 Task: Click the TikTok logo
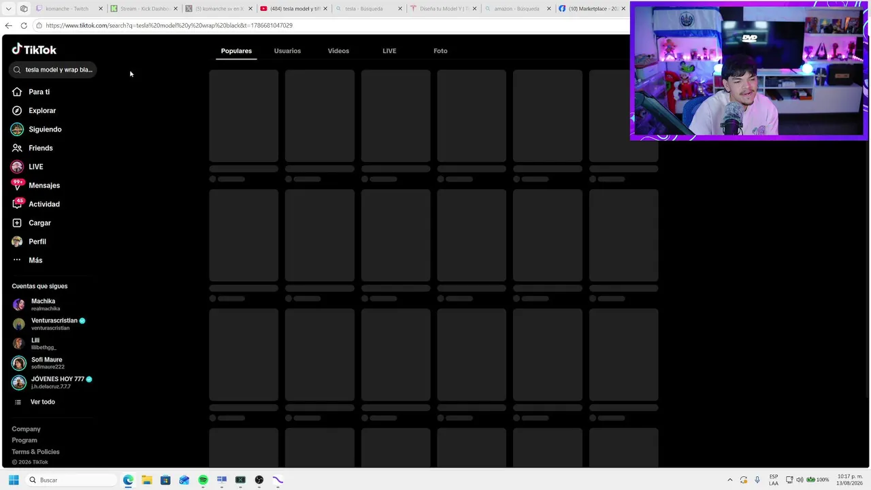(x=34, y=50)
